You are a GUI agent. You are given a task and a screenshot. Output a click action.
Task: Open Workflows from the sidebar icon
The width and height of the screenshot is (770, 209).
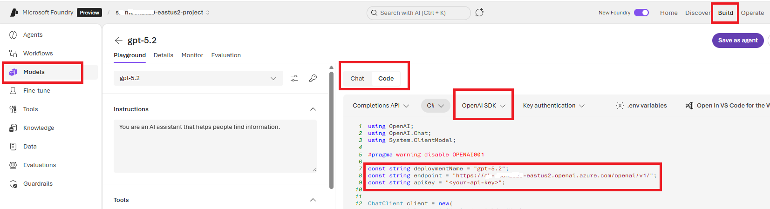[13, 54]
